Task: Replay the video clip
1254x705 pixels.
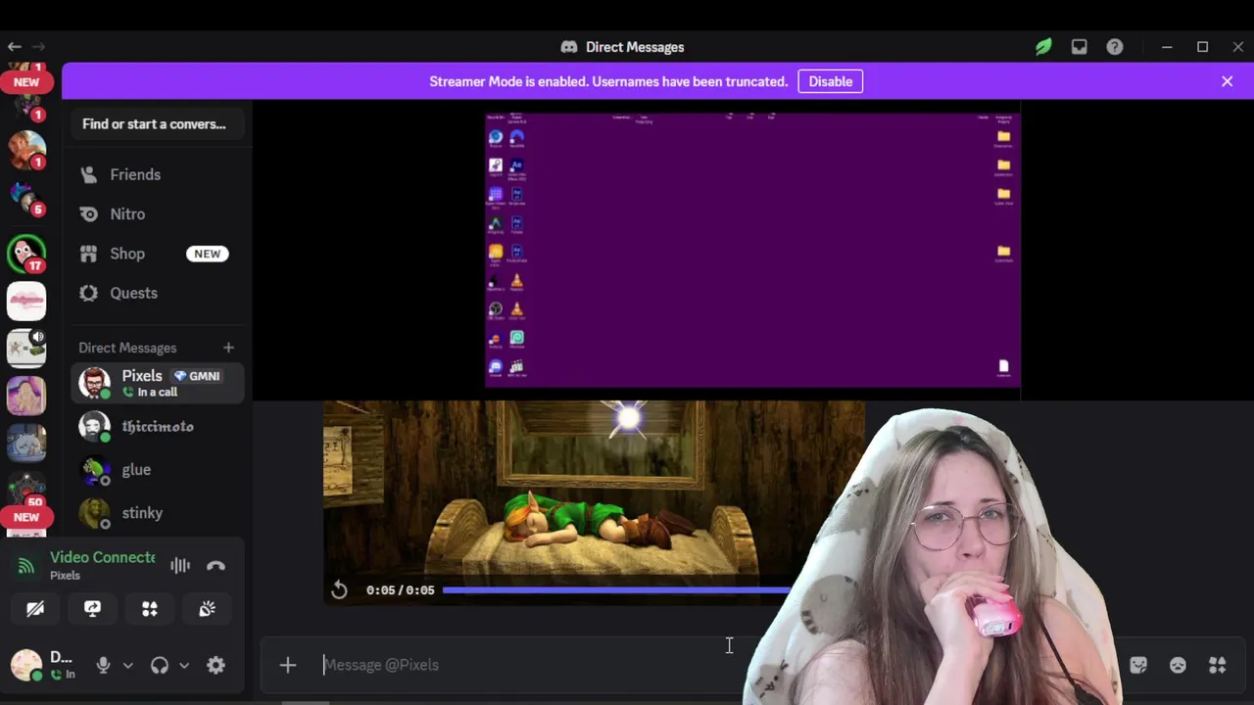Action: tap(339, 589)
